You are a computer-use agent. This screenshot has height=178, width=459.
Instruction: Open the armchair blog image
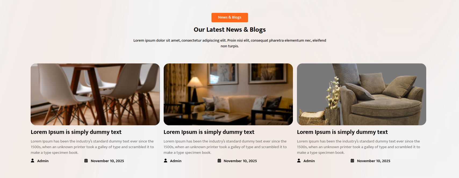click(361, 94)
